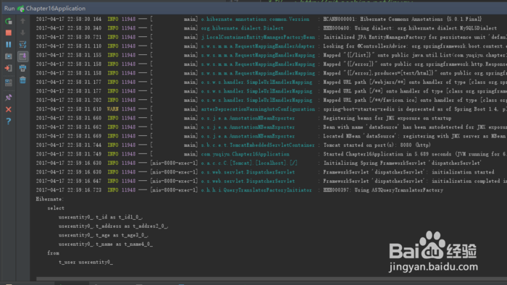Click the Exit icon with the red arrow
507x285 pixels.
coord(9,68)
